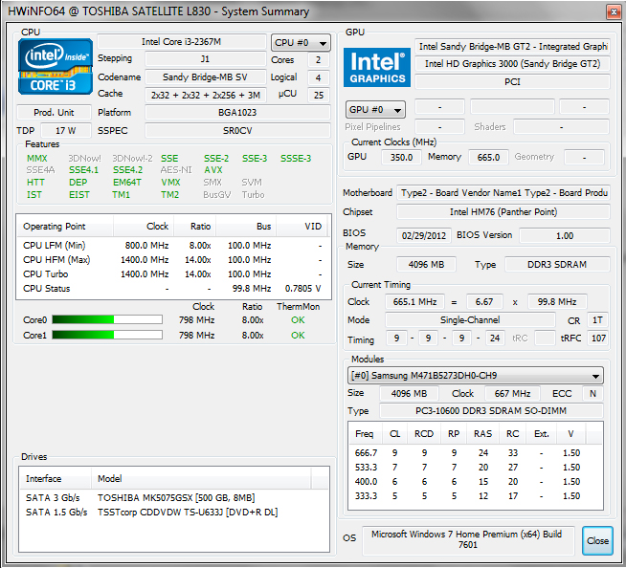
Task: Click the 17 W TDP field
Action: coord(66,131)
